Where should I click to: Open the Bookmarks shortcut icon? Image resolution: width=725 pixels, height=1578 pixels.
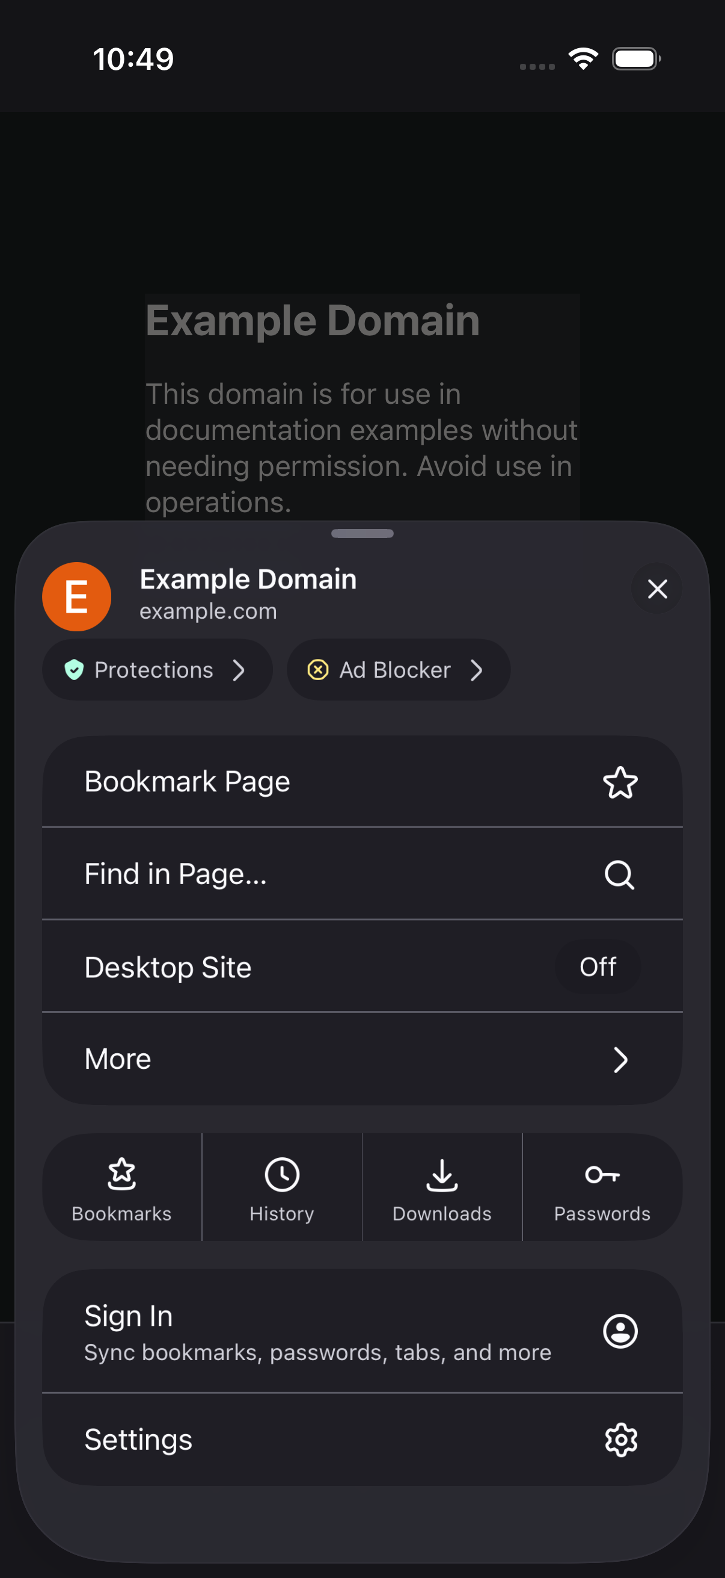click(122, 1174)
